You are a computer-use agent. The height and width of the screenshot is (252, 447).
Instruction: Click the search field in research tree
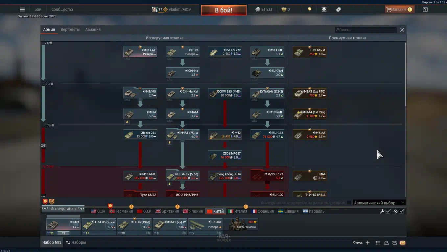pos(366,30)
